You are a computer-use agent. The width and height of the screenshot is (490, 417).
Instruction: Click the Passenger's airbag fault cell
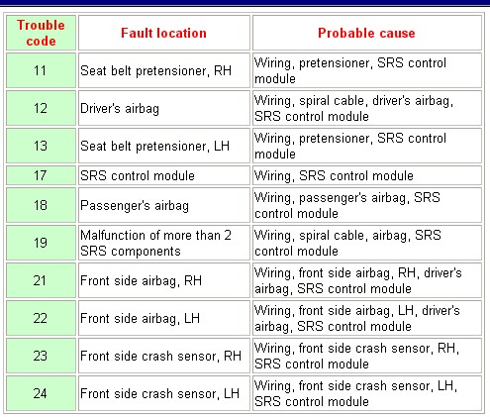point(164,205)
